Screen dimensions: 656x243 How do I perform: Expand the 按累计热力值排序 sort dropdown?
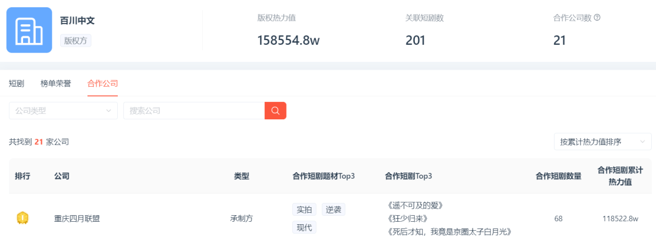click(x=602, y=142)
